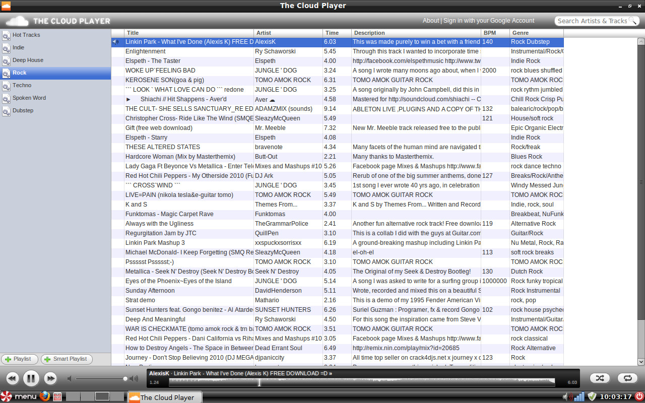Add a new Playlist

[x=20, y=359]
